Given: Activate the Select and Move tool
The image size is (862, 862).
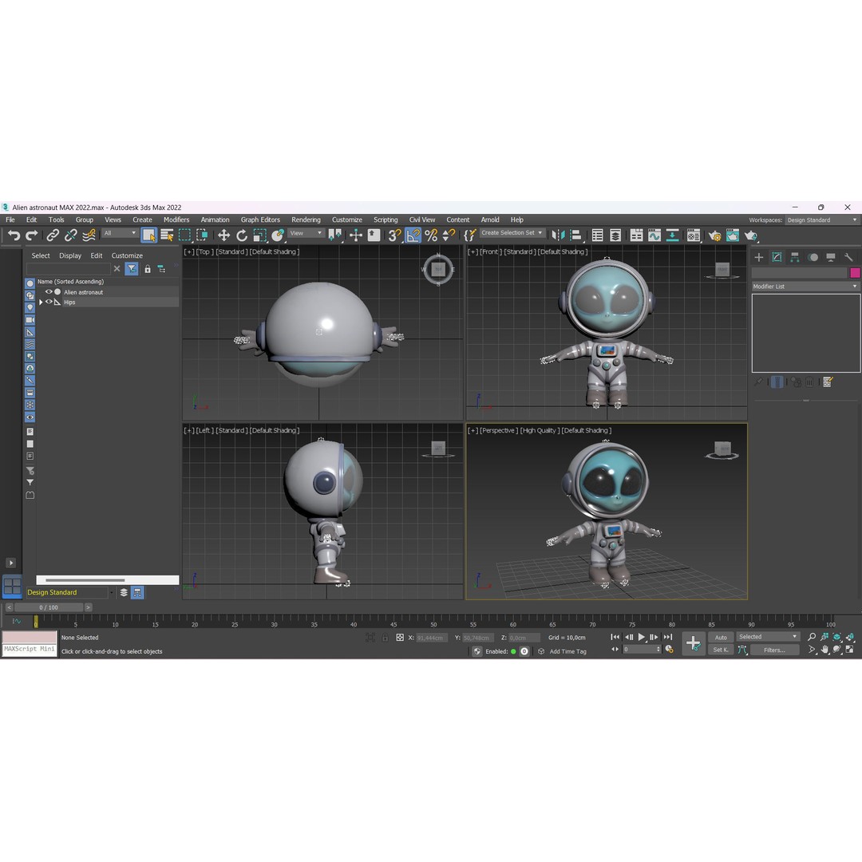Looking at the screenshot, I should [x=223, y=235].
